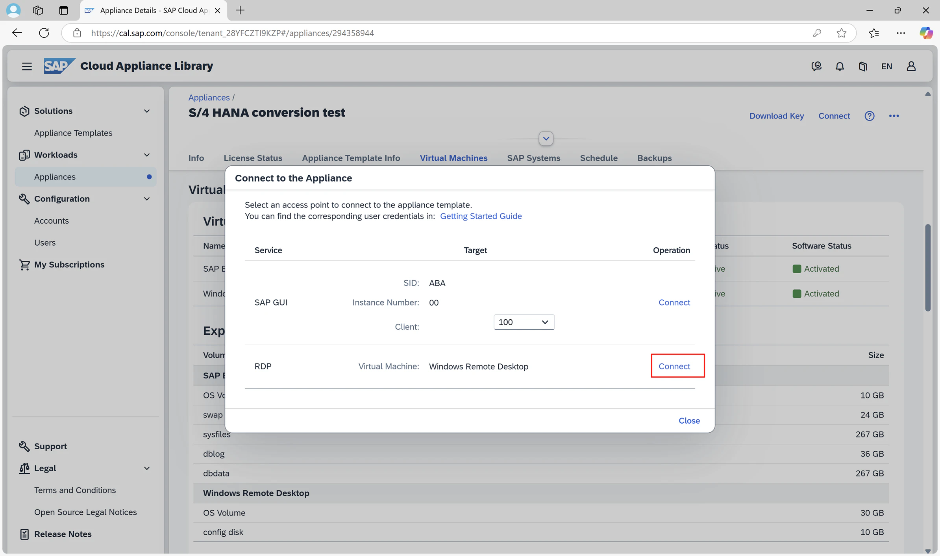
Task: Open Copilot in the browser
Action: [x=926, y=33]
